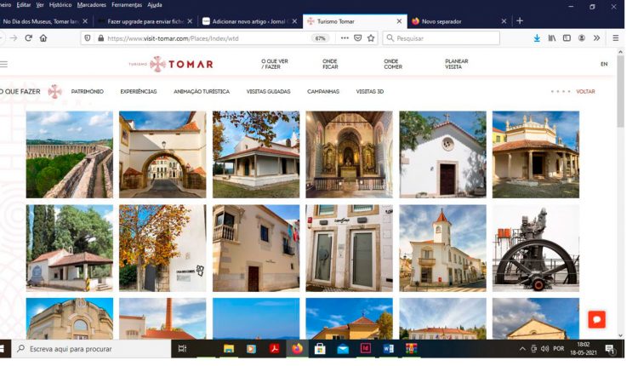Open the Firefox downloads arrow

pos(537,38)
